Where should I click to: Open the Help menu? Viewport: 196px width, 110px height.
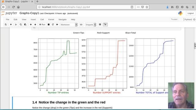pyautogui.click(x=73, y=20)
